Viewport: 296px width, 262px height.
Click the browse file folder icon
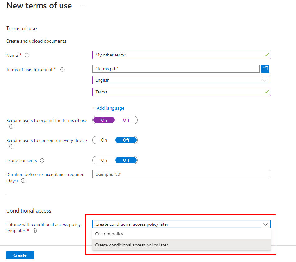point(265,69)
